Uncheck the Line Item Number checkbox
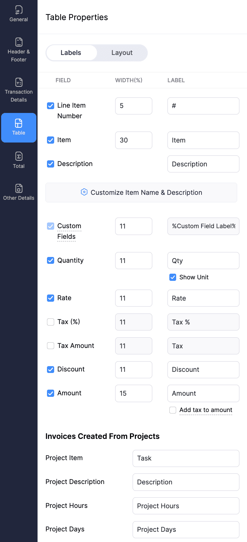Image resolution: width=247 pixels, height=542 pixels. (x=50, y=106)
